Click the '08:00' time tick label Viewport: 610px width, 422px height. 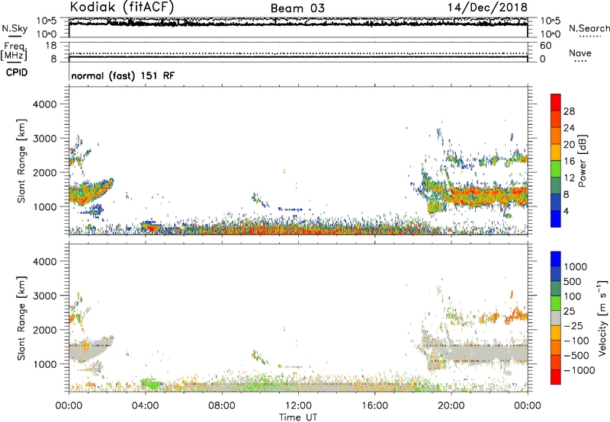click(222, 406)
